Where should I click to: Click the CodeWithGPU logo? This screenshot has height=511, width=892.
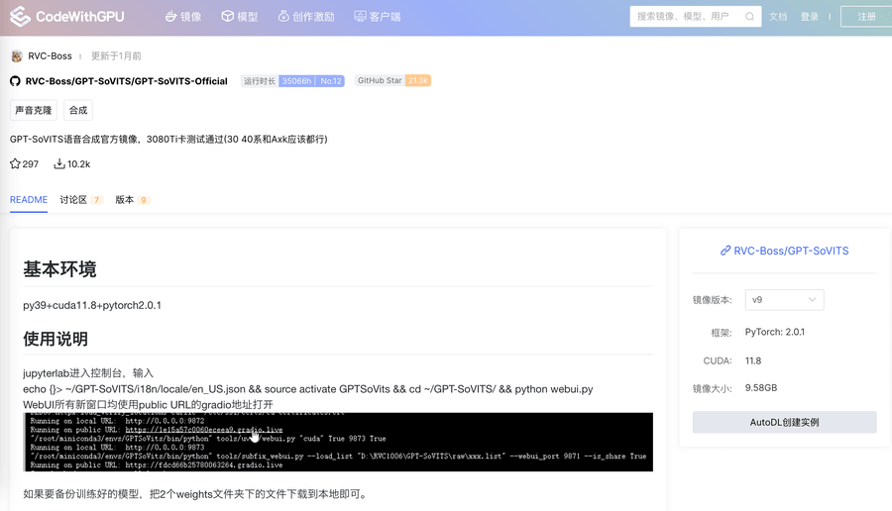coord(67,17)
